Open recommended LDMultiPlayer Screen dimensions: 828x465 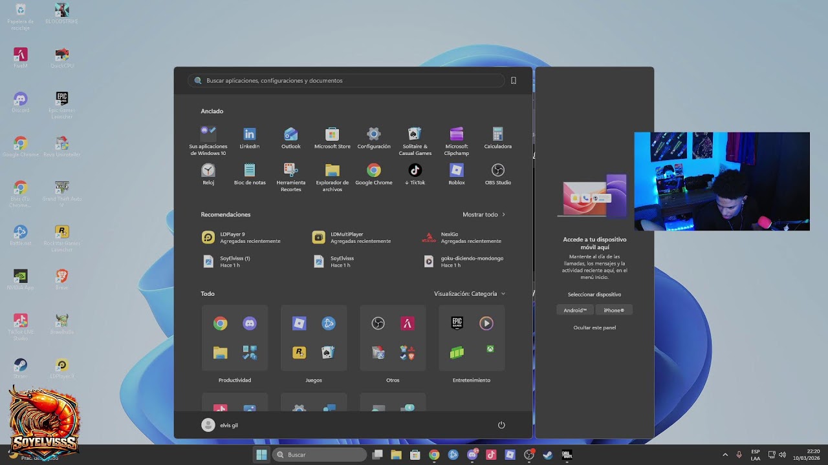(352, 238)
